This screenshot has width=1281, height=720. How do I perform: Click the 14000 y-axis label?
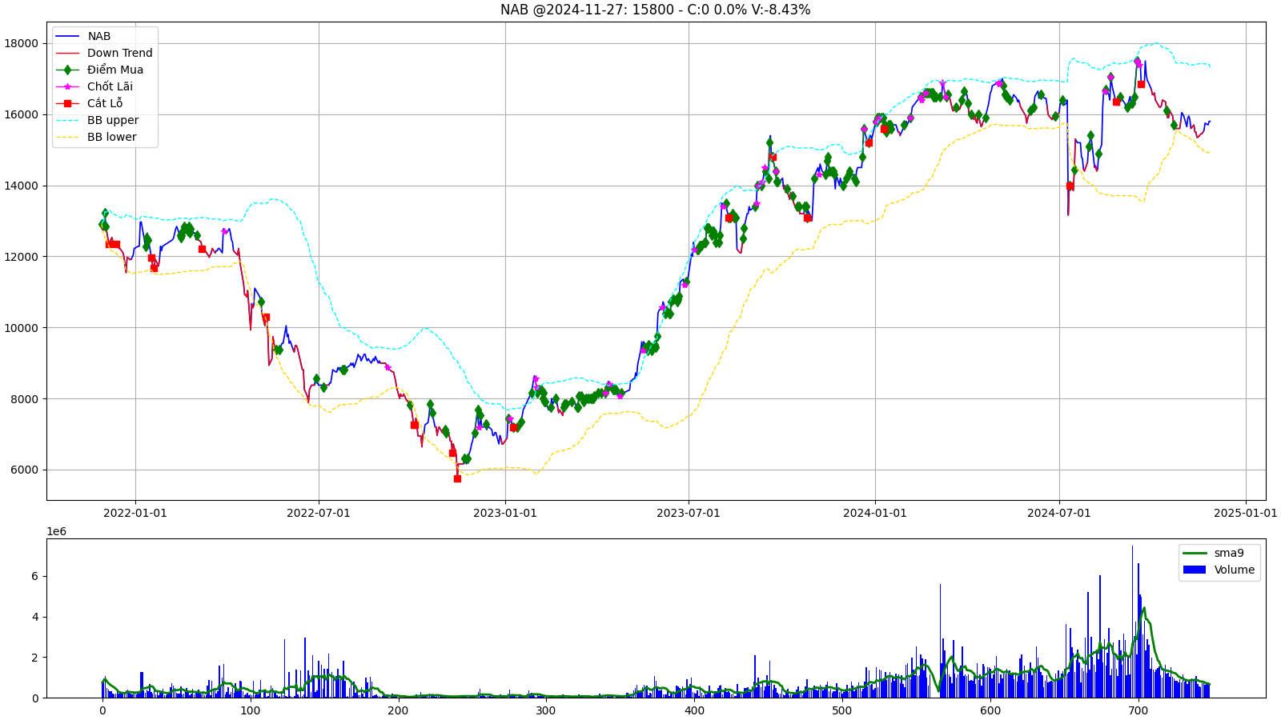coord(21,186)
